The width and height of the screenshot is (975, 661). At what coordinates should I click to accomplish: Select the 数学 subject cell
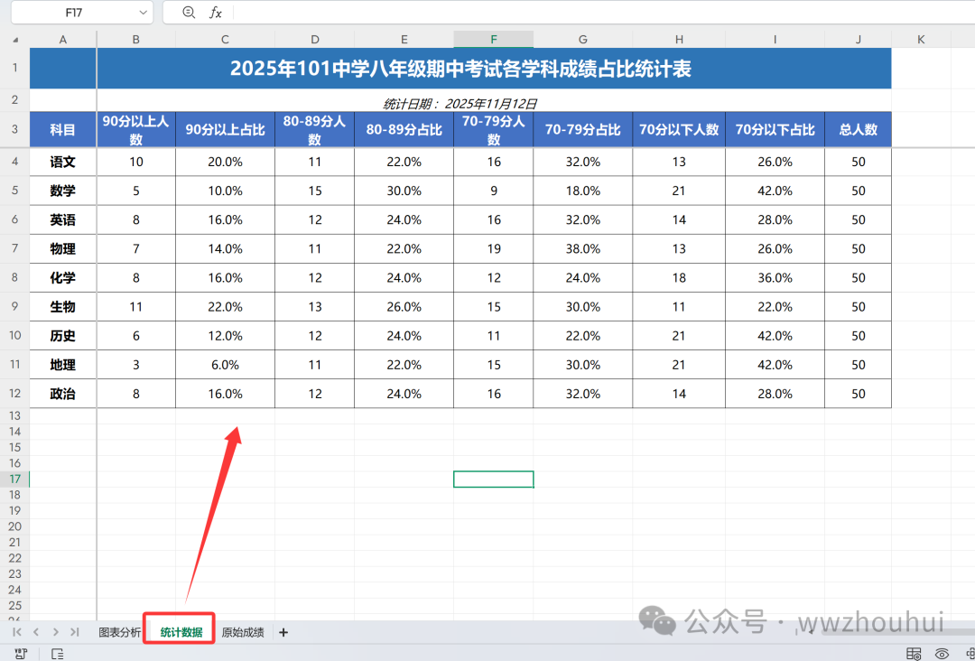pyautogui.click(x=62, y=191)
